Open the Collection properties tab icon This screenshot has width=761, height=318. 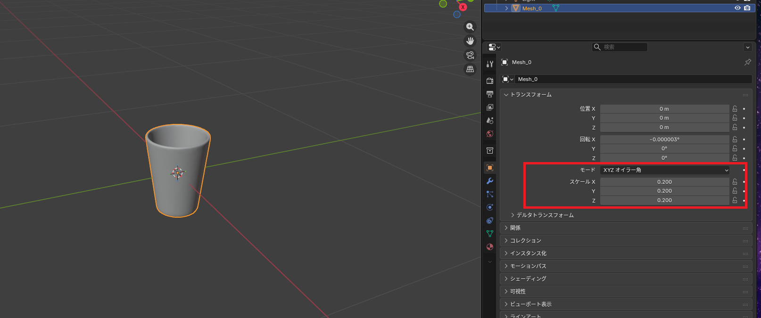tap(490, 151)
